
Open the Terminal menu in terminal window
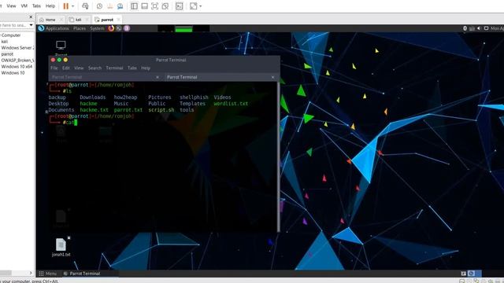[114, 68]
